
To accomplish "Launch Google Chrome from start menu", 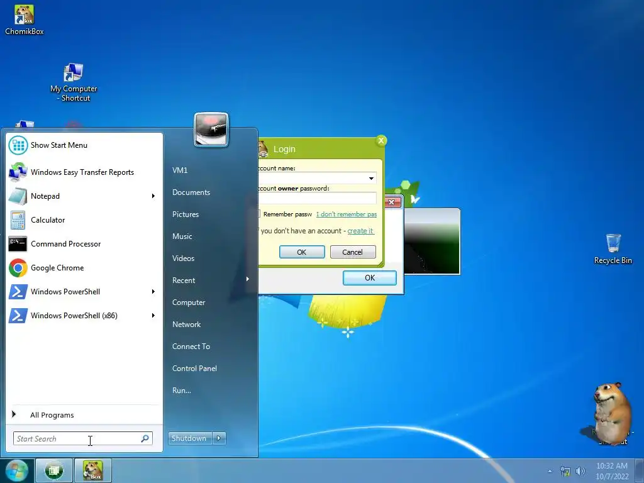I will point(18,268).
